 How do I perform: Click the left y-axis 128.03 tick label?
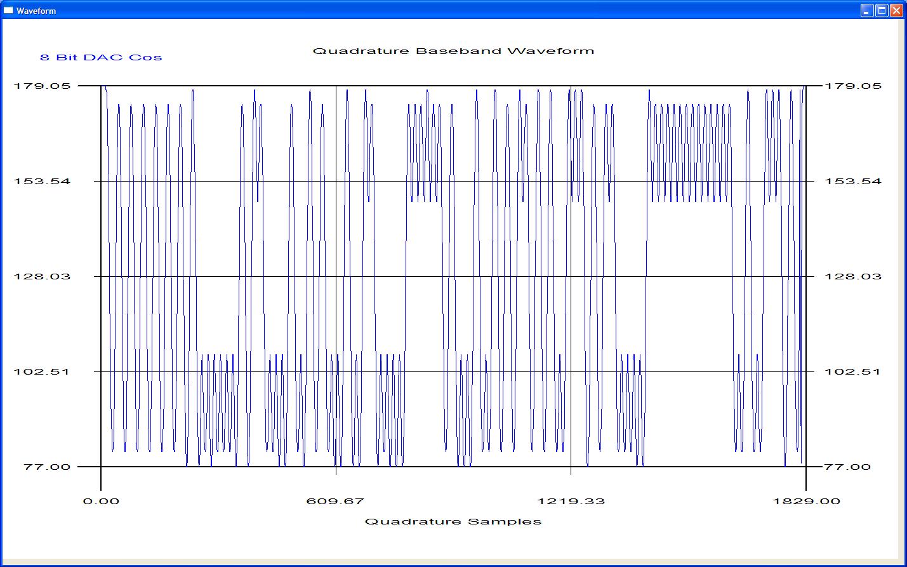pyautogui.click(x=43, y=276)
